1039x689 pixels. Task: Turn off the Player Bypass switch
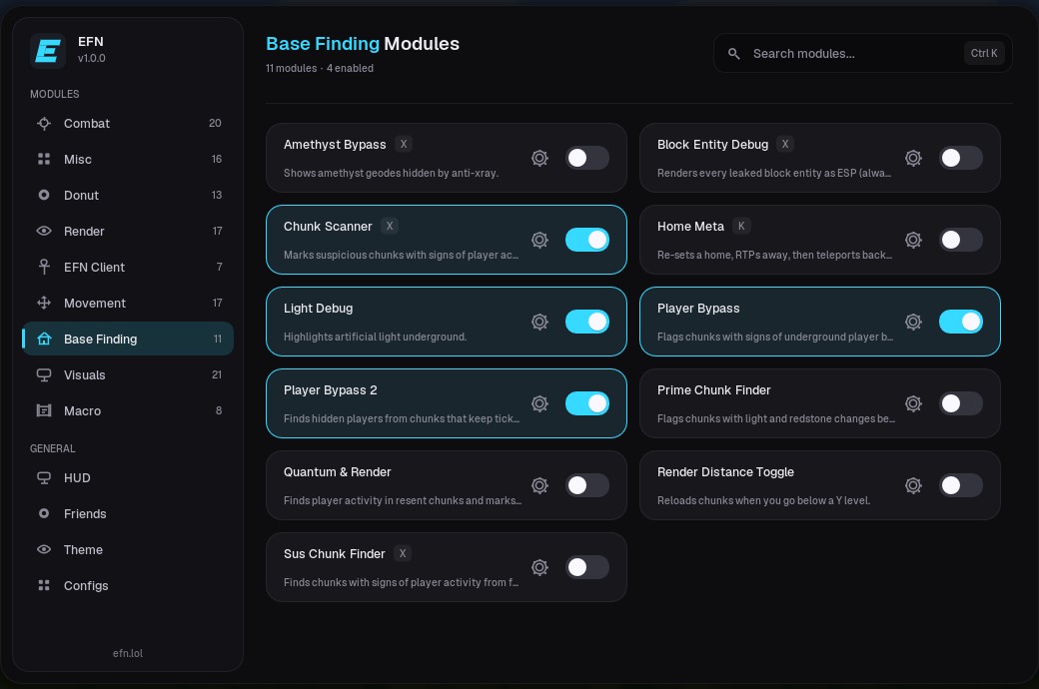961,322
